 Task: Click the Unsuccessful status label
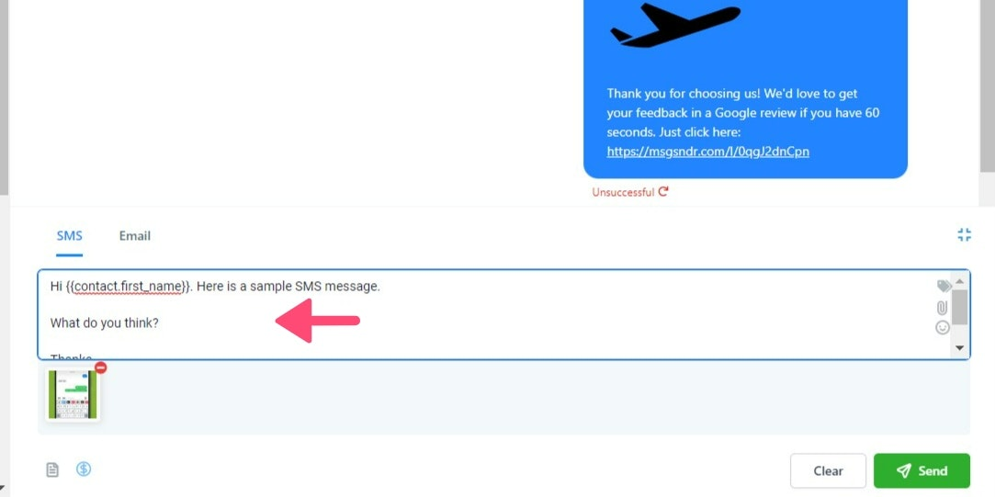[x=623, y=192]
